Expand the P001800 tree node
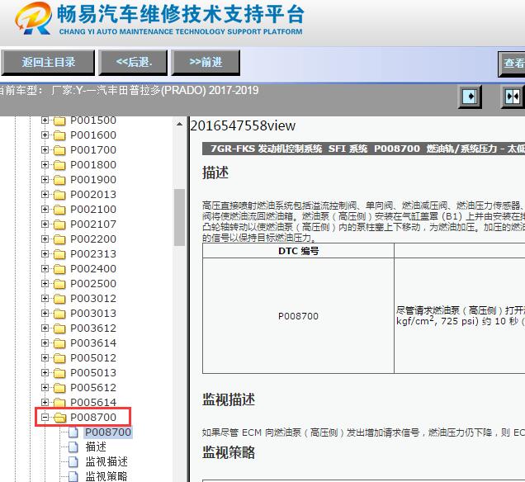 coord(45,165)
